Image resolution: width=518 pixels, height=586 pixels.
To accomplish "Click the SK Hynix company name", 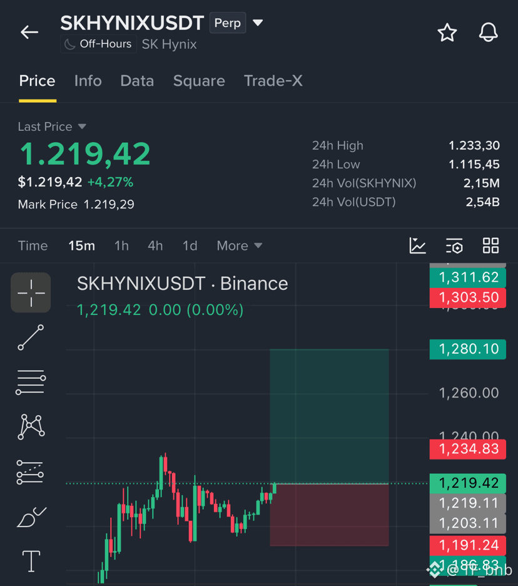I will pos(169,44).
